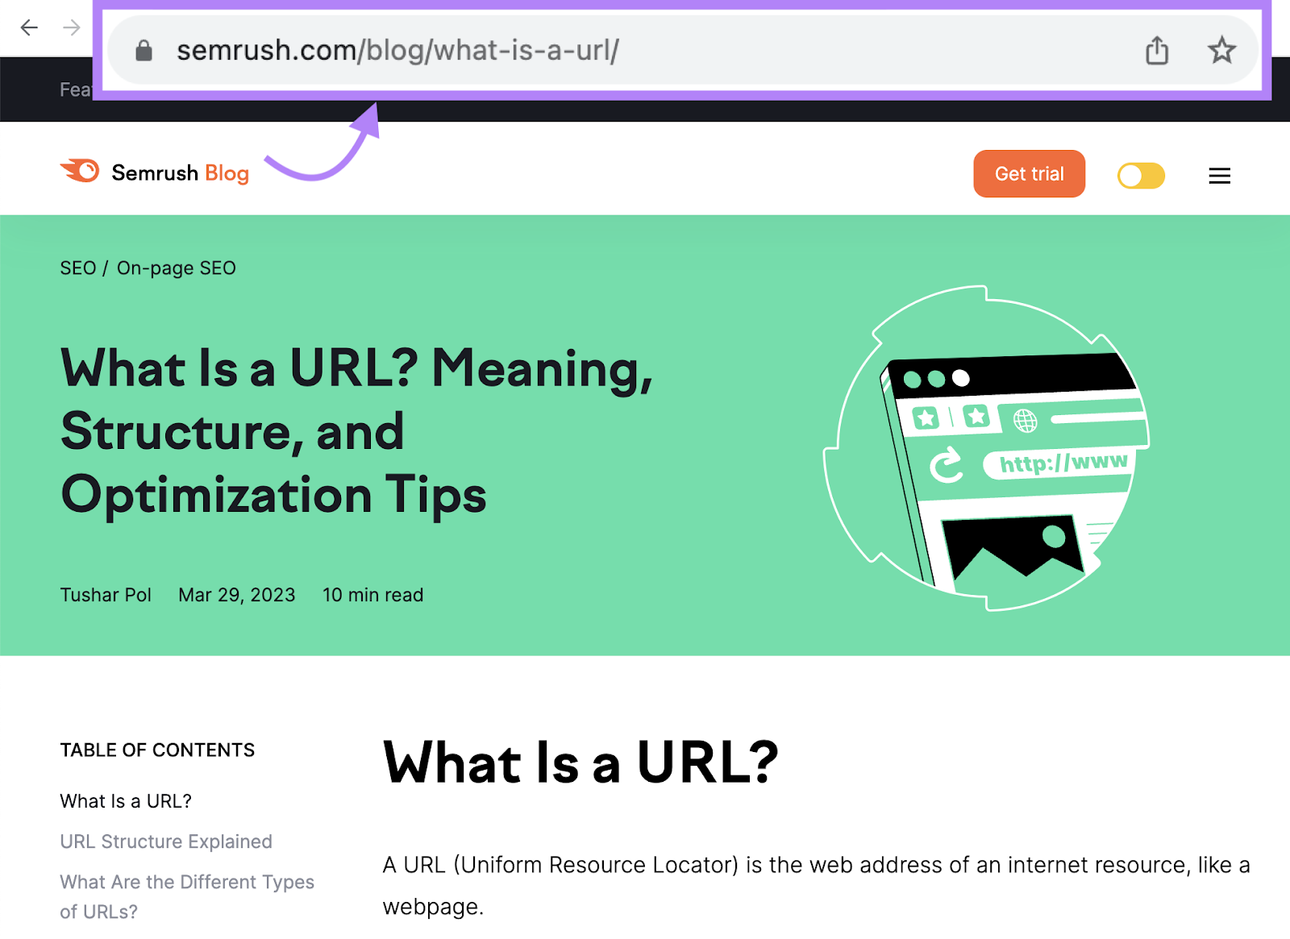Screen dimensions: 1290x939
Task: Click inside the browser address bar
Action: coord(564,50)
